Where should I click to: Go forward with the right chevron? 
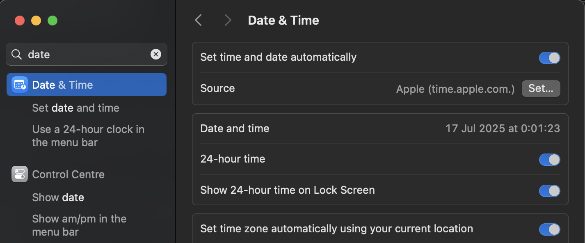click(228, 20)
